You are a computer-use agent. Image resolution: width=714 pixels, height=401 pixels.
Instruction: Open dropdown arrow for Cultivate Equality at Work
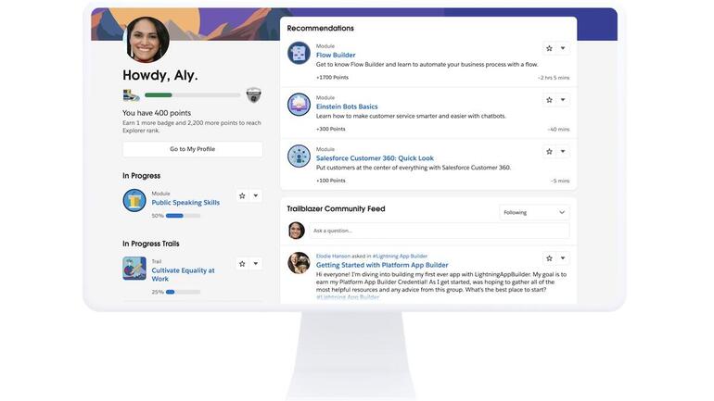coord(256,264)
